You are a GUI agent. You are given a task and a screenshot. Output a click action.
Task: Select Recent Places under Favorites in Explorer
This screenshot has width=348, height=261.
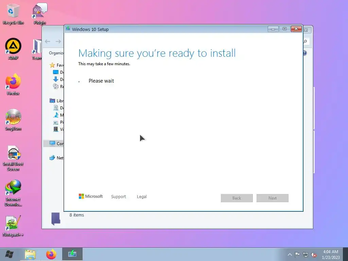[58, 86]
